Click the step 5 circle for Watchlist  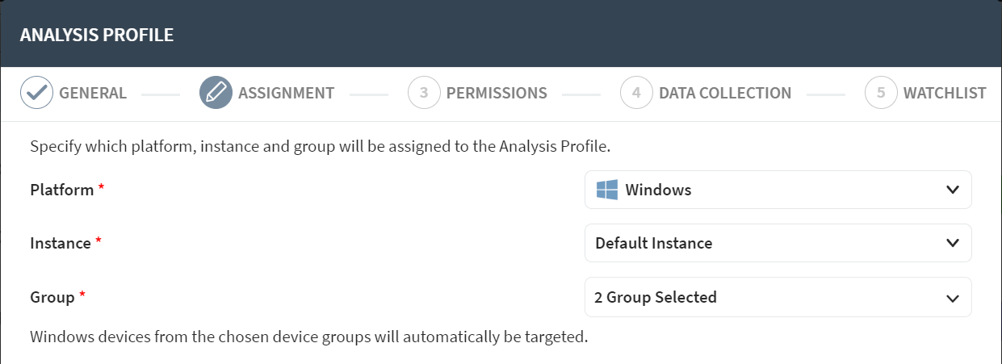pyautogui.click(x=881, y=93)
